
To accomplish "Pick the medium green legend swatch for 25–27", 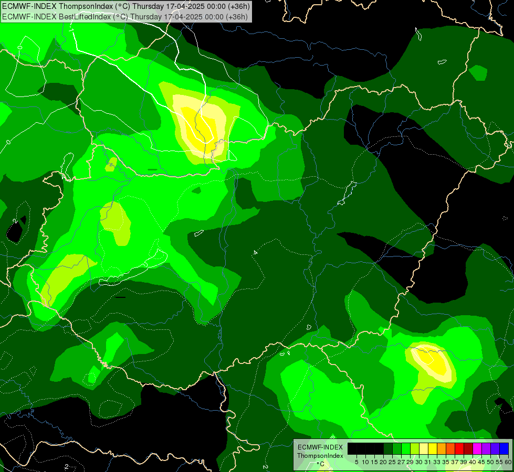I will 396,448.
